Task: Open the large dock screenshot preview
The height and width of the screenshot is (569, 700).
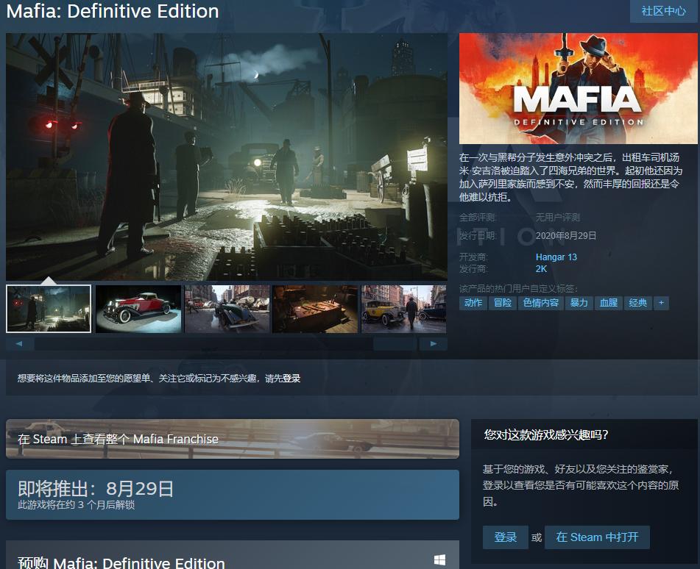Action: click(227, 157)
